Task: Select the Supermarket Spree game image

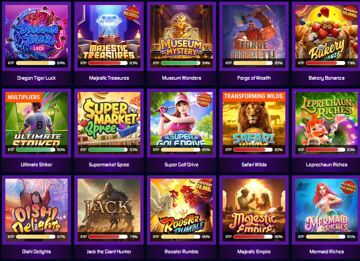Action: pyautogui.click(x=109, y=123)
